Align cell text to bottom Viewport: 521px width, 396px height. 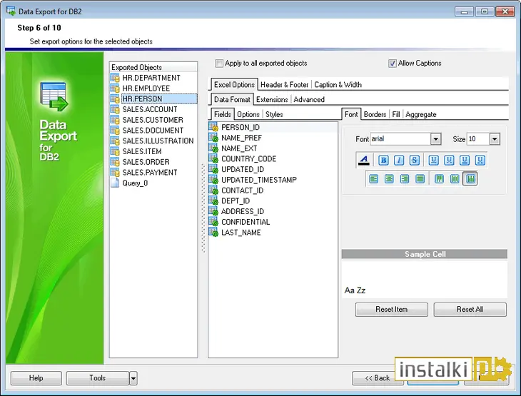(470, 179)
